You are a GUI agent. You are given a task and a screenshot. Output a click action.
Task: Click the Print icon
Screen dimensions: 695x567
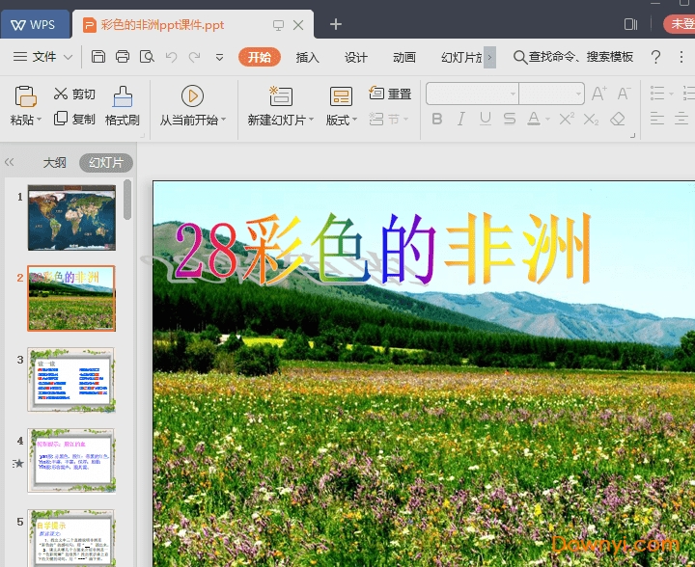(x=123, y=57)
